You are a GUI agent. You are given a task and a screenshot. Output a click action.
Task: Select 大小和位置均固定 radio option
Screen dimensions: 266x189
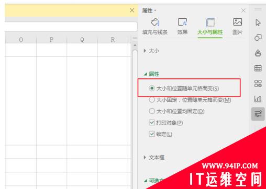[176, 111]
